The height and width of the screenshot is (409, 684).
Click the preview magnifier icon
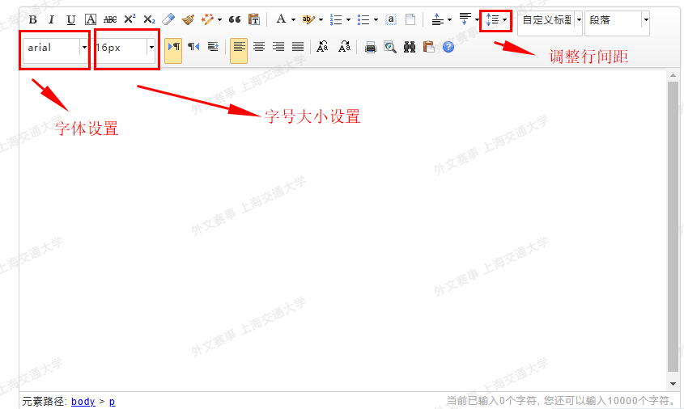tap(390, 48)
